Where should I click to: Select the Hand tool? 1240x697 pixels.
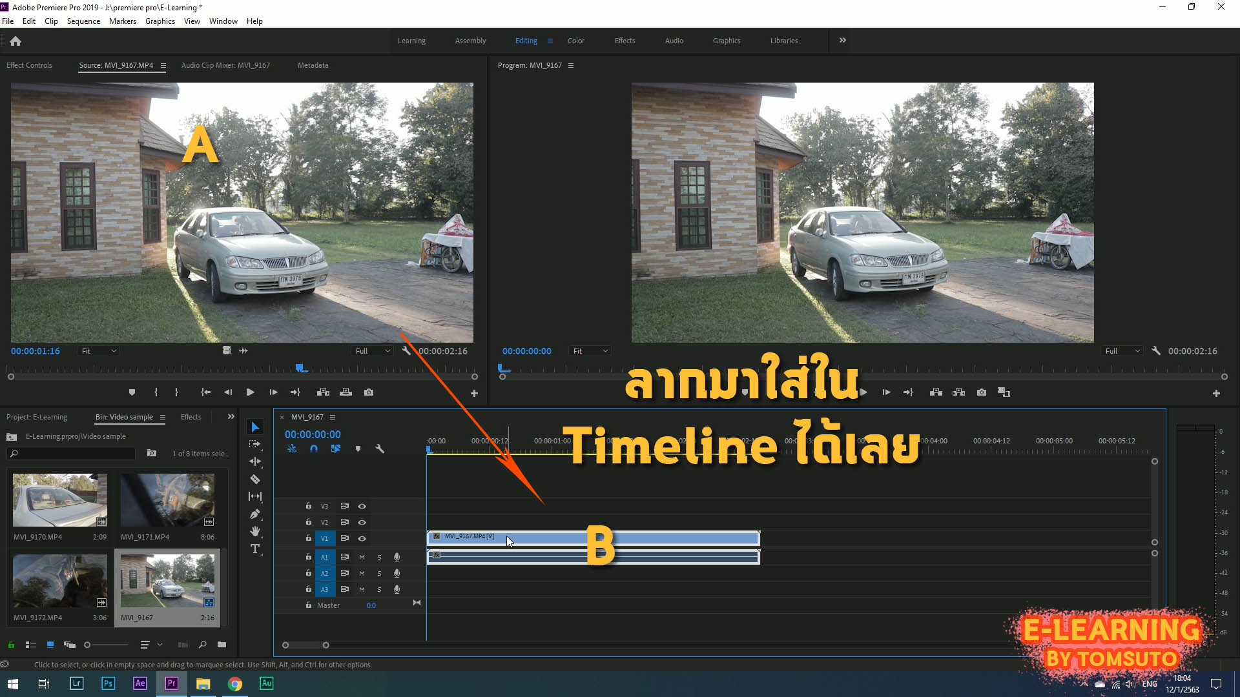pyautogui.click(x=255, y=531)
